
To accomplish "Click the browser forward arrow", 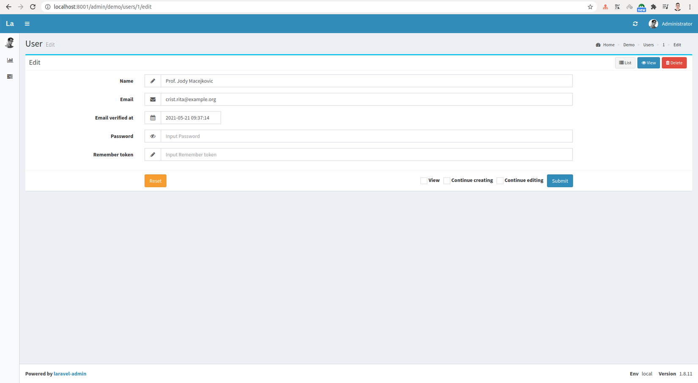I will (x=21, y=7).
